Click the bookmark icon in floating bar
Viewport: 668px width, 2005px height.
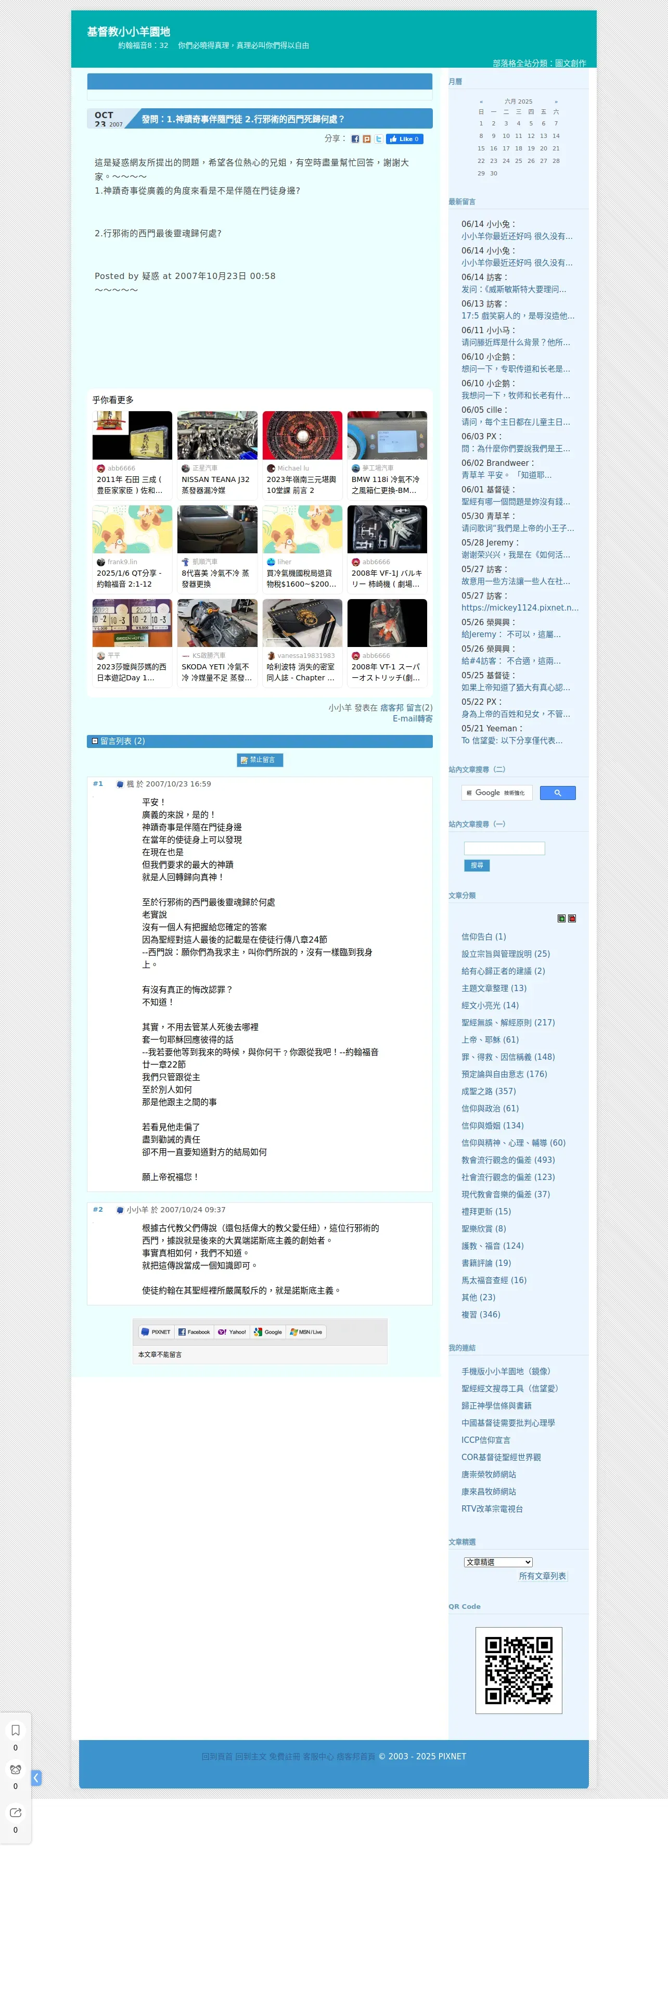pos(16,1730)
